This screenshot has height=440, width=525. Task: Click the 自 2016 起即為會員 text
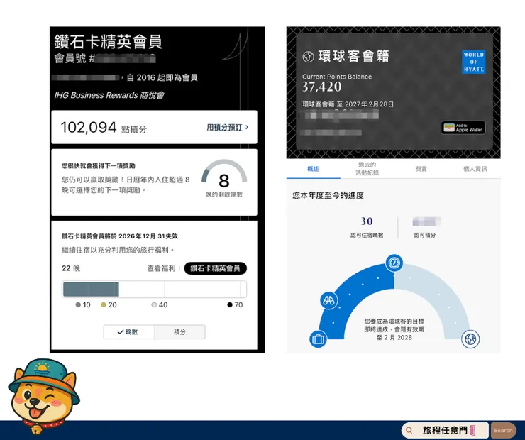162,77
